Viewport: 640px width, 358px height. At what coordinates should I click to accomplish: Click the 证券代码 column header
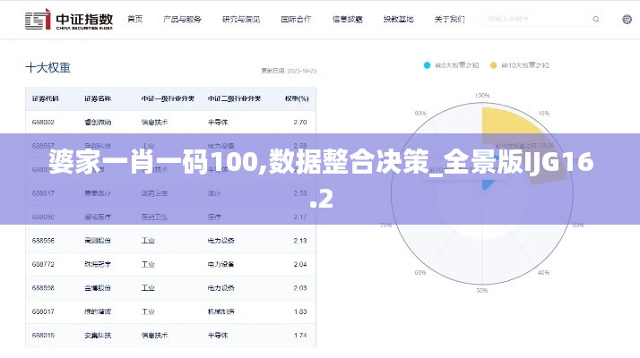(x=46, y=98)
